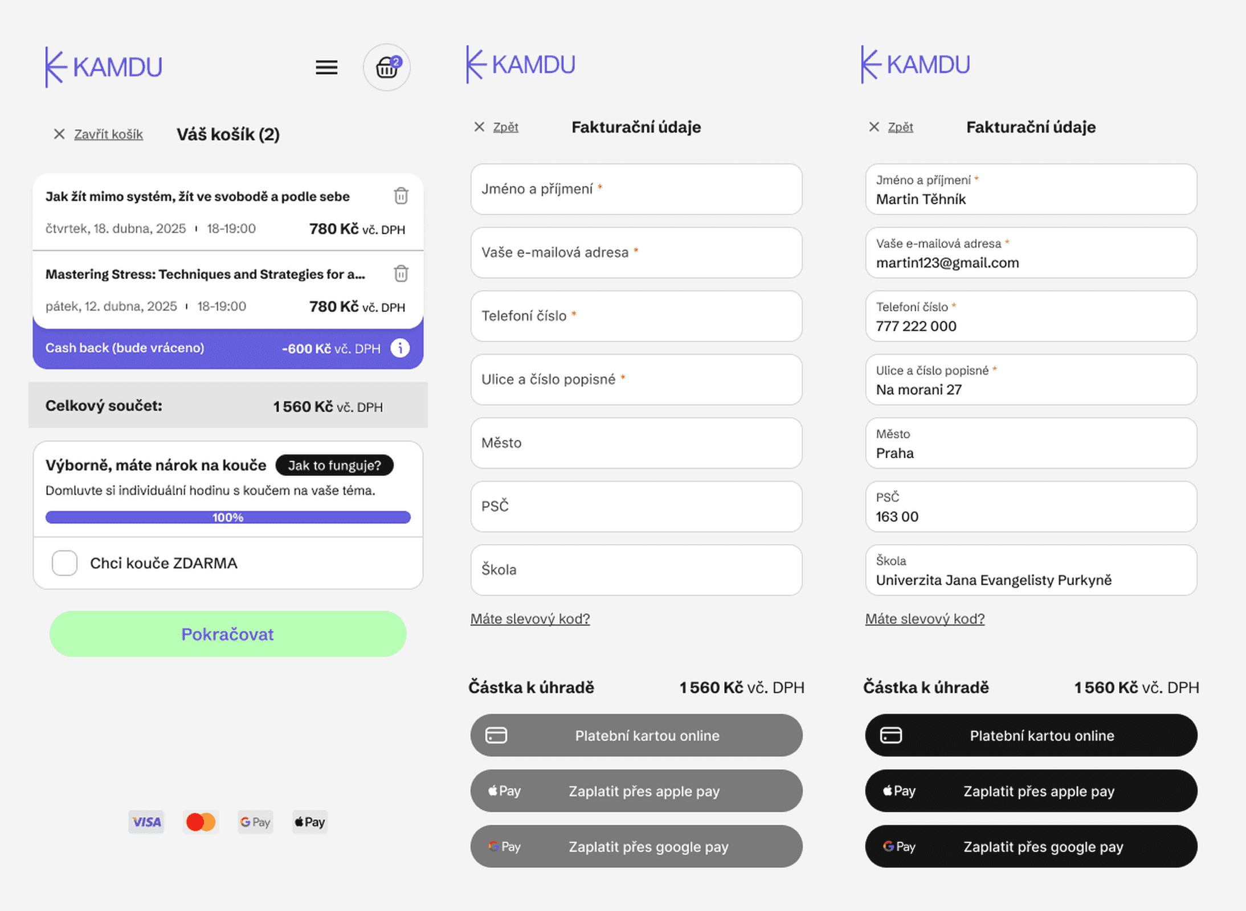Screen dimensions: 1246x911
Task: Focus the empty 'Jméno a příjmení' field
Action: pos(636,189)
